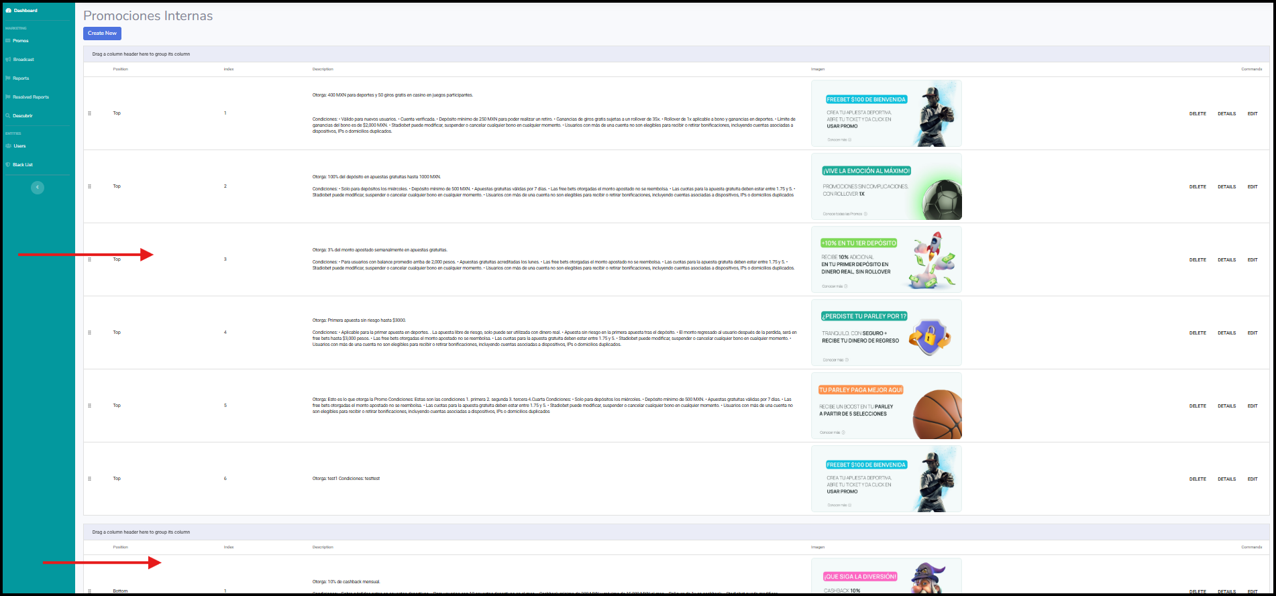Click the Tu parley paga mejor aquí banner

(x=886, y=406)
